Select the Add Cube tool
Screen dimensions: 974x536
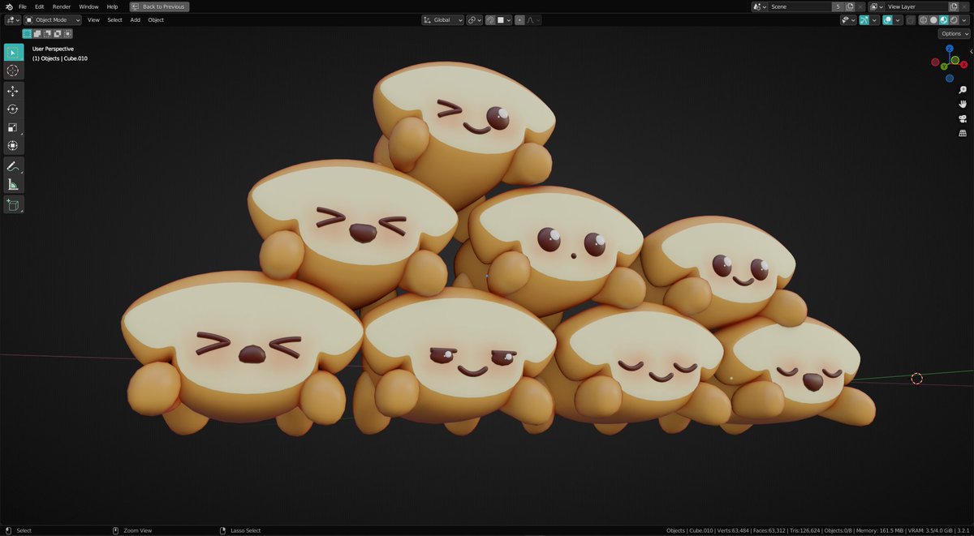click(13, 205)
